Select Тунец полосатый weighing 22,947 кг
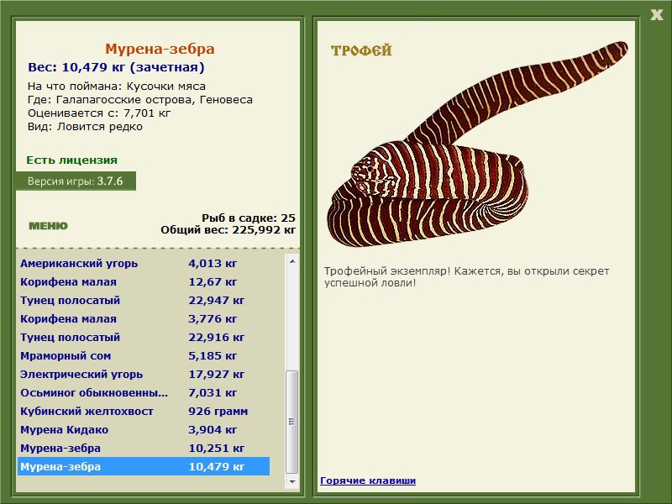This screenshot has width=672, height=504. tap(144, 301)
